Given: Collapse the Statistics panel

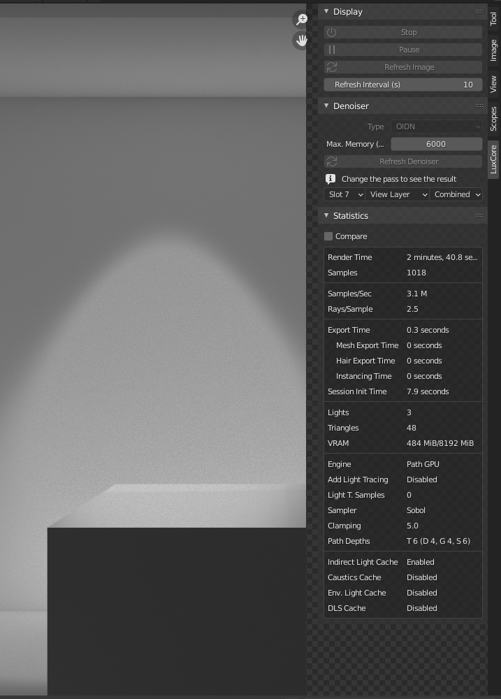Looking at the screenshot, I should [x=326, y=216].
